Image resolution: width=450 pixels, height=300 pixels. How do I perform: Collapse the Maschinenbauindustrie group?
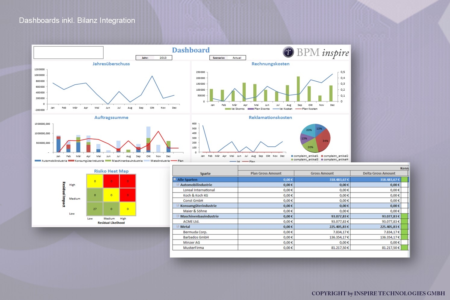pos(178,216)
